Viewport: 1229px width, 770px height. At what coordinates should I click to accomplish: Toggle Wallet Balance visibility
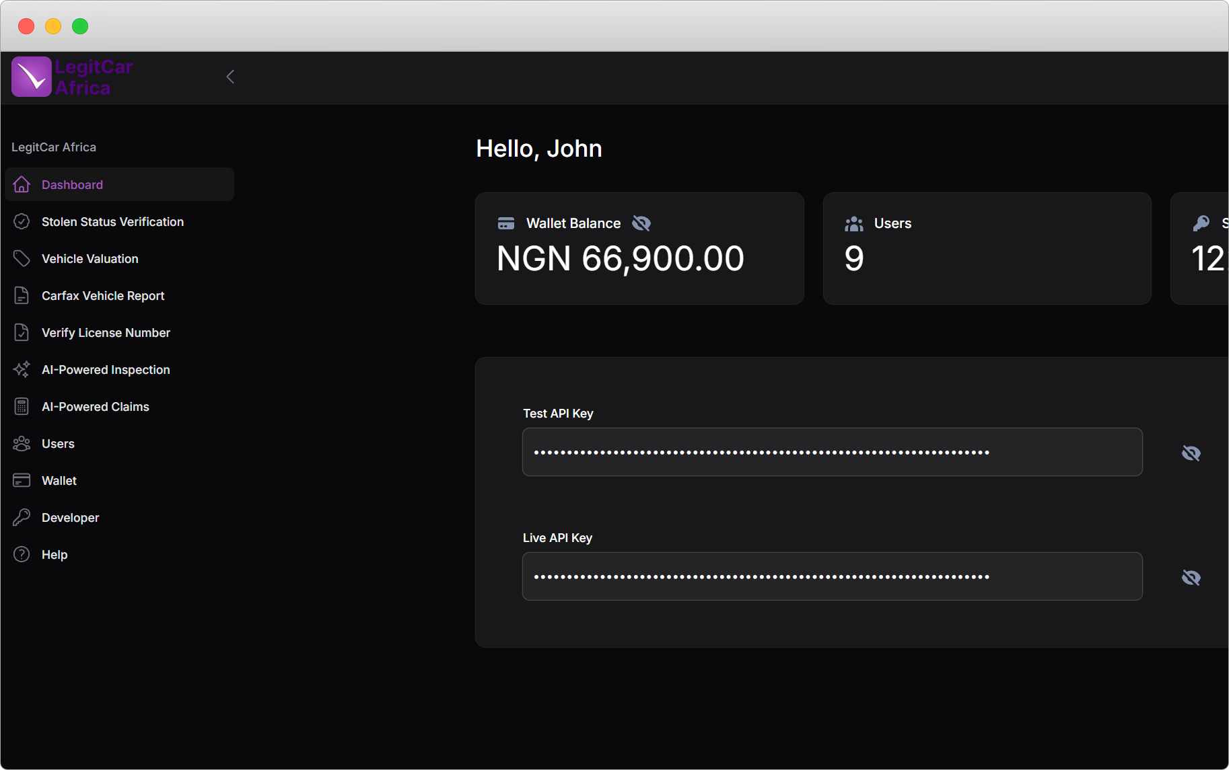(641, 223)
